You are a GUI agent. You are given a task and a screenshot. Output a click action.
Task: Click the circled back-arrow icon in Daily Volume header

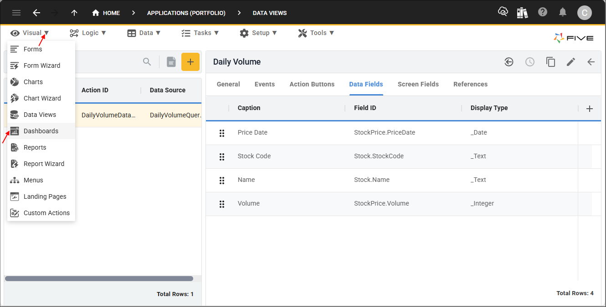coord(509,62)
